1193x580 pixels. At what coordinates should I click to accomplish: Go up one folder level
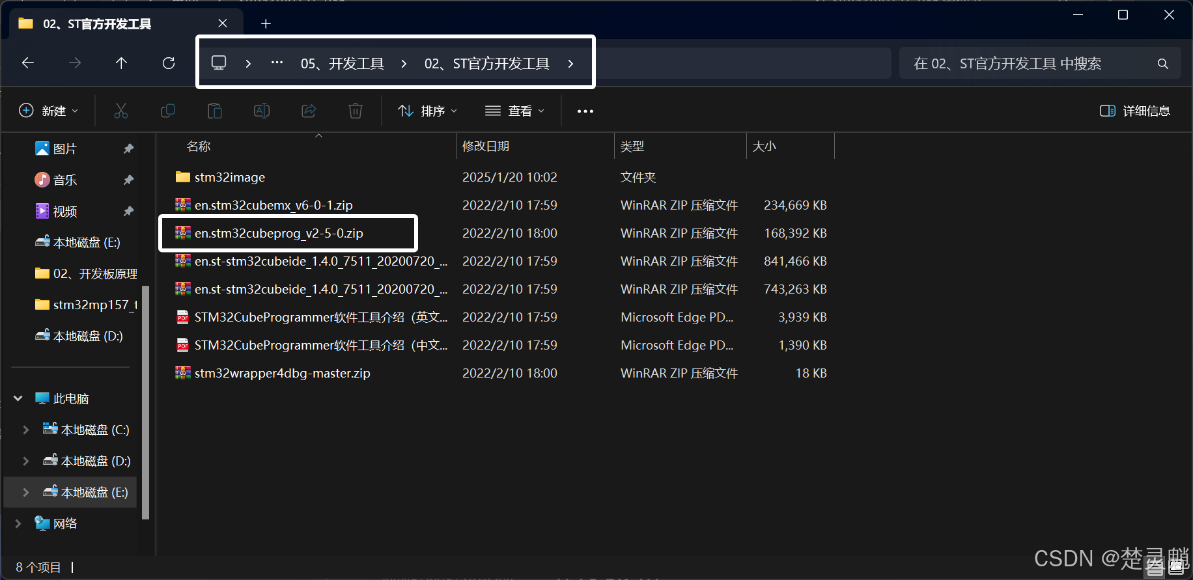tap(121, 63)
